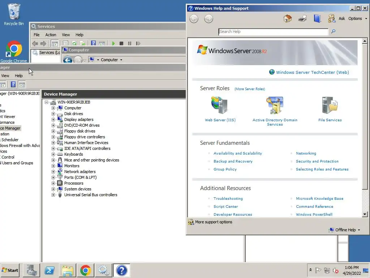Restart service using restart icon
Image resolution: width=370 pixels, height=278 pixels.
(x=138, y=43)
